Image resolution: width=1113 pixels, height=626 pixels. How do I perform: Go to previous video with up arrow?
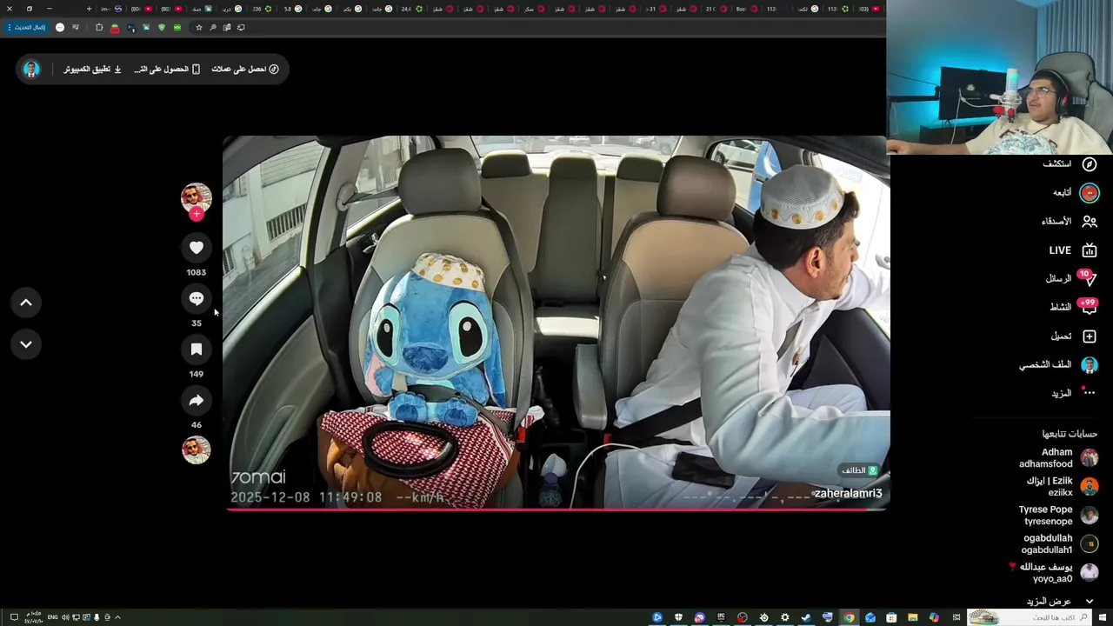(26, 303)
